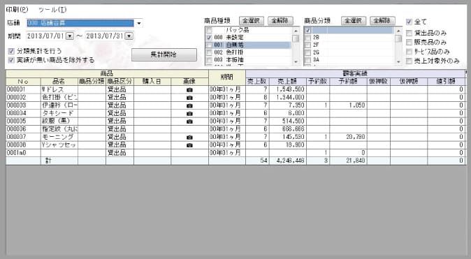Enable the 販売品のみ filter
Image resolution: width=471 pixels, height=259 pixels.
(x=409, y=42)
